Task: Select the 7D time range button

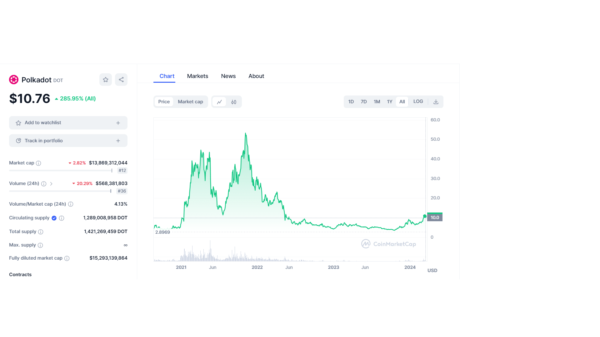Action: (x=364, y=102)
